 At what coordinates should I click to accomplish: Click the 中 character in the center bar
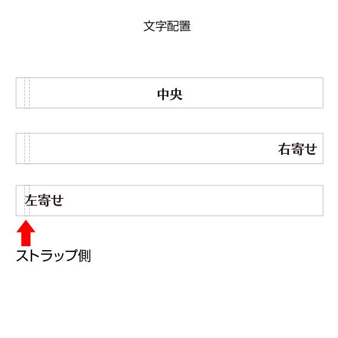point(163,94)
